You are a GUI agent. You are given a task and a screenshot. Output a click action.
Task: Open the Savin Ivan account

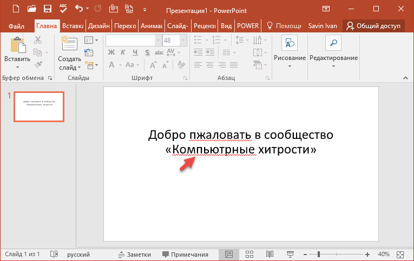click(323, 26)
